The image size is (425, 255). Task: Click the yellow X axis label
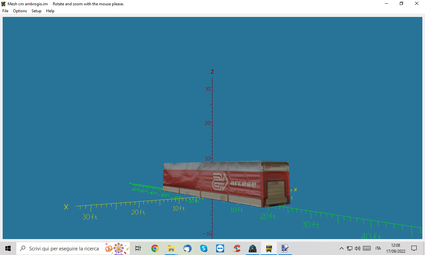pos(66,207)
